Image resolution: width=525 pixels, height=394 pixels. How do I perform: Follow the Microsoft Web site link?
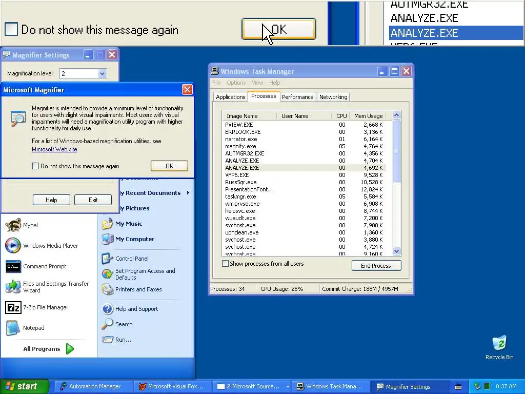click(x=54, y=149)
